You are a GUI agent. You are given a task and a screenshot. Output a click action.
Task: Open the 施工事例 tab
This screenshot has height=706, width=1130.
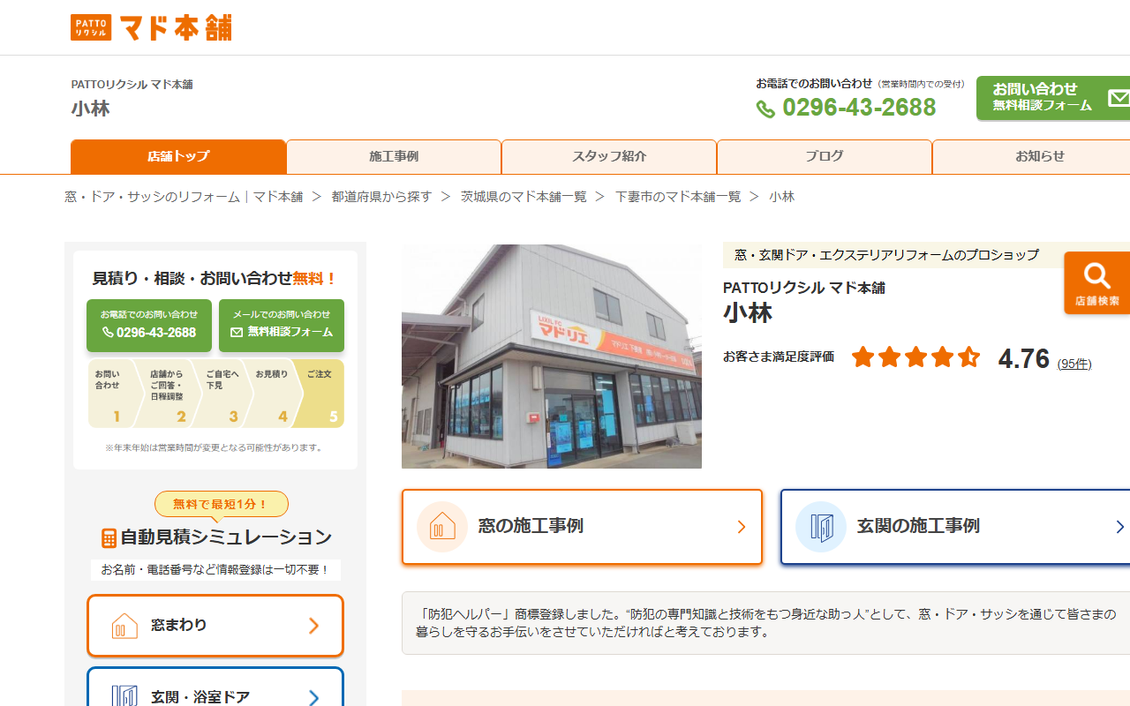point(394,156)
